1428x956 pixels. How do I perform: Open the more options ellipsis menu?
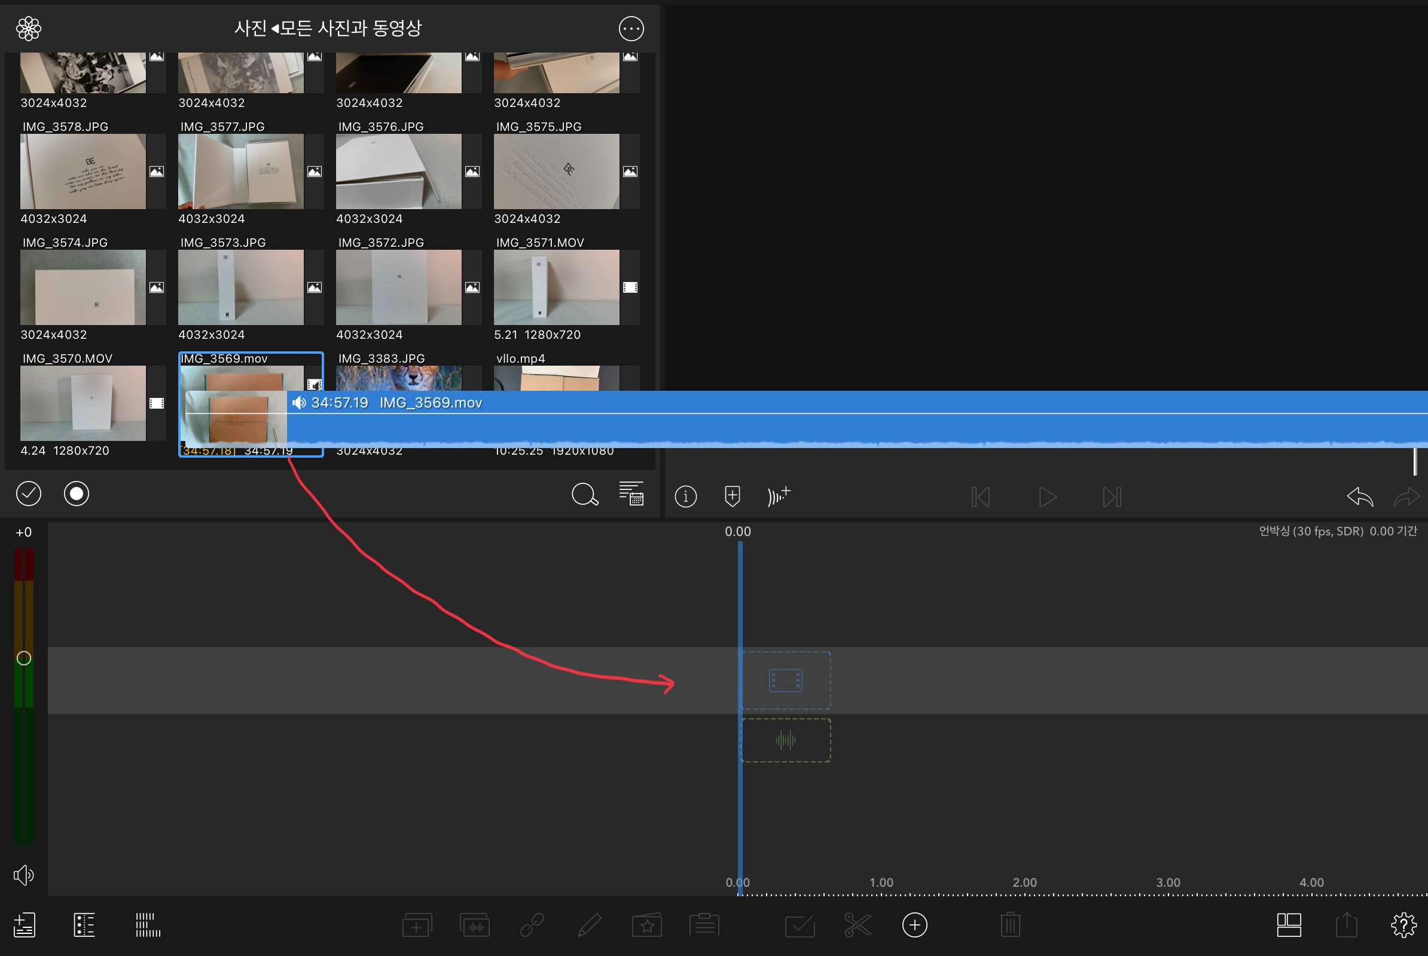pos(631,29)
